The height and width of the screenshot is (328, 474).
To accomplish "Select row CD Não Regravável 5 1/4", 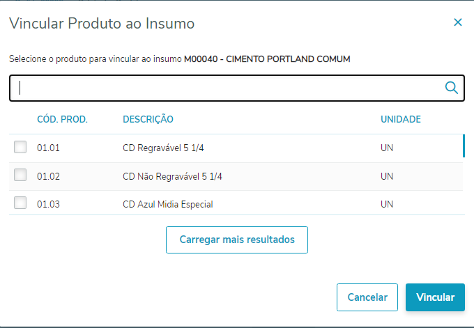I will 172,176.
